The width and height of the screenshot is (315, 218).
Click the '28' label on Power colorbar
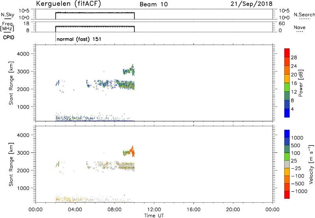tap(294, 57)
